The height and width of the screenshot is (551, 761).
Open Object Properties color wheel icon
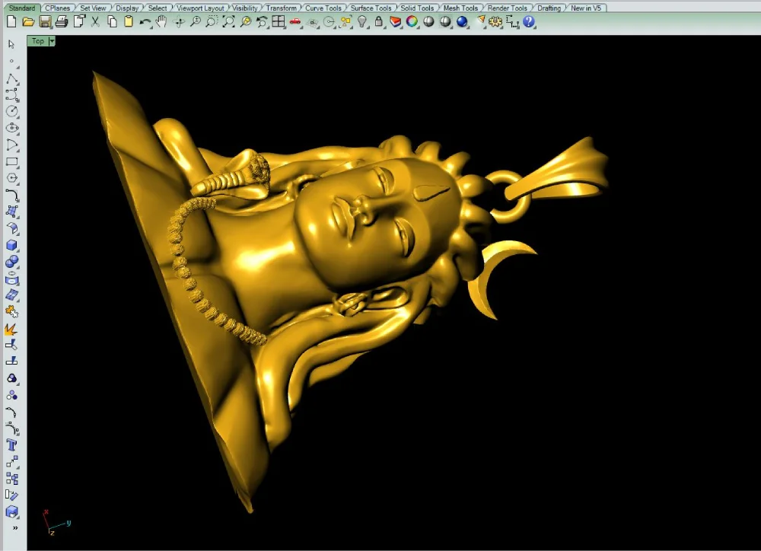412,21
